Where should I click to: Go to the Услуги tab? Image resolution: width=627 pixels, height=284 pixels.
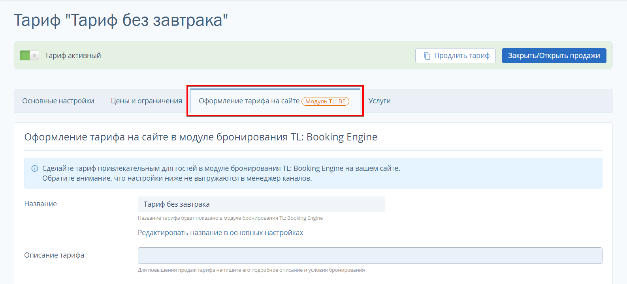[x=380, y=101]
